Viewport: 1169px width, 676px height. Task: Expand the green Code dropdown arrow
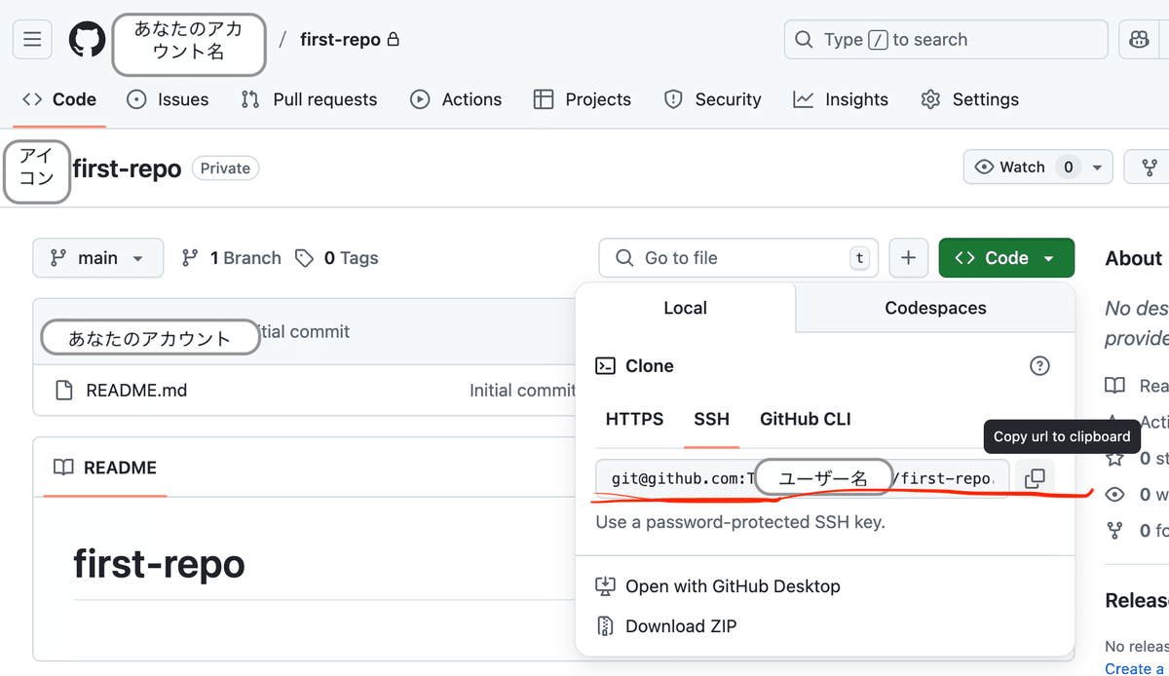click(1047, 257)
